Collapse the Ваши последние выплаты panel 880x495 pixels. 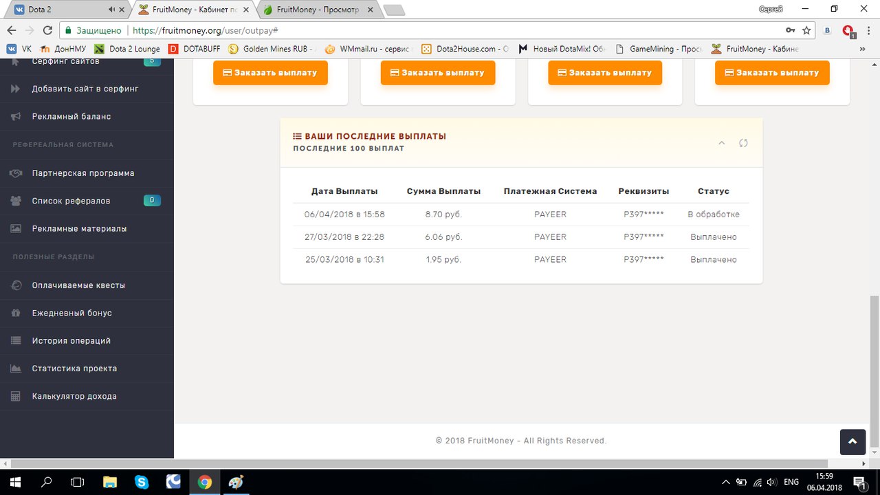721,143
